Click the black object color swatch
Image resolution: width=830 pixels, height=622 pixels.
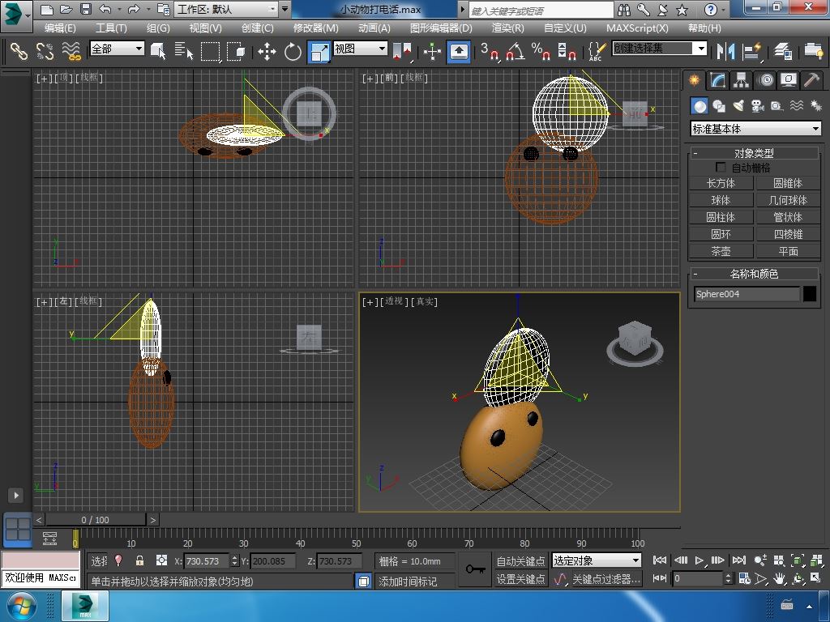810,294
